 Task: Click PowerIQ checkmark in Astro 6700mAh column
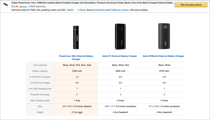[164, 94]
